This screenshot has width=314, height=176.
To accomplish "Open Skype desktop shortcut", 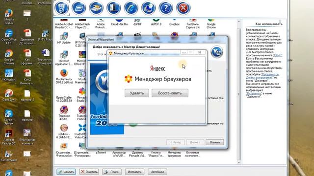I will pyautogui.click(x=9, y=117).
